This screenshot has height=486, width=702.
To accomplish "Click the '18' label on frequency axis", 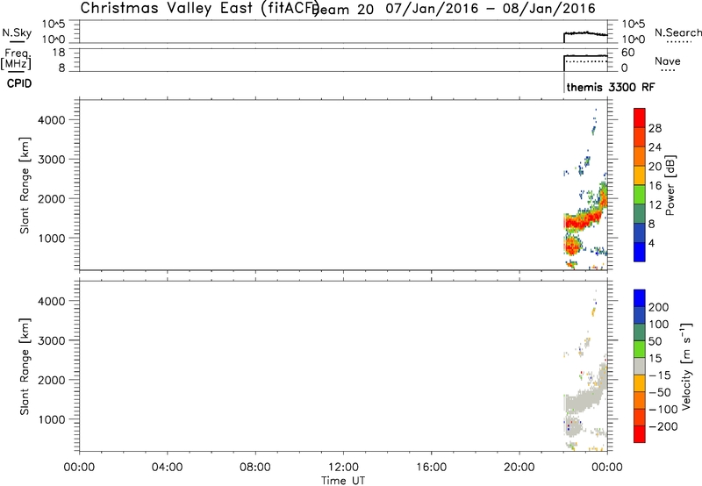I will point(59,53).
